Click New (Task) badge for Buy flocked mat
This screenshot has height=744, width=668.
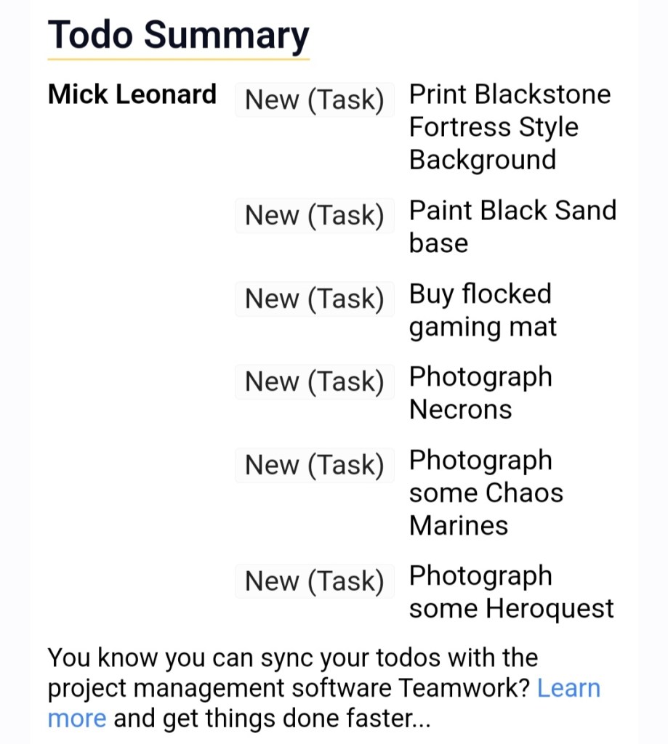[314, 299]
